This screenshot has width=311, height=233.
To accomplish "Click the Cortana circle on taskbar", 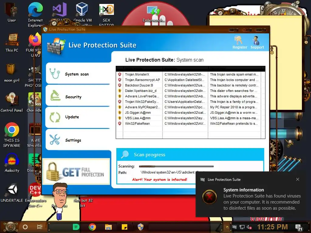I will [25, 227].
